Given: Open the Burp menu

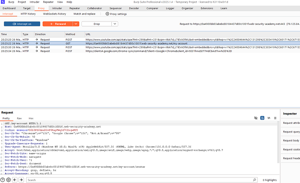Looking at the screenshot, I should pyautogui.click(x=11, y=2).
